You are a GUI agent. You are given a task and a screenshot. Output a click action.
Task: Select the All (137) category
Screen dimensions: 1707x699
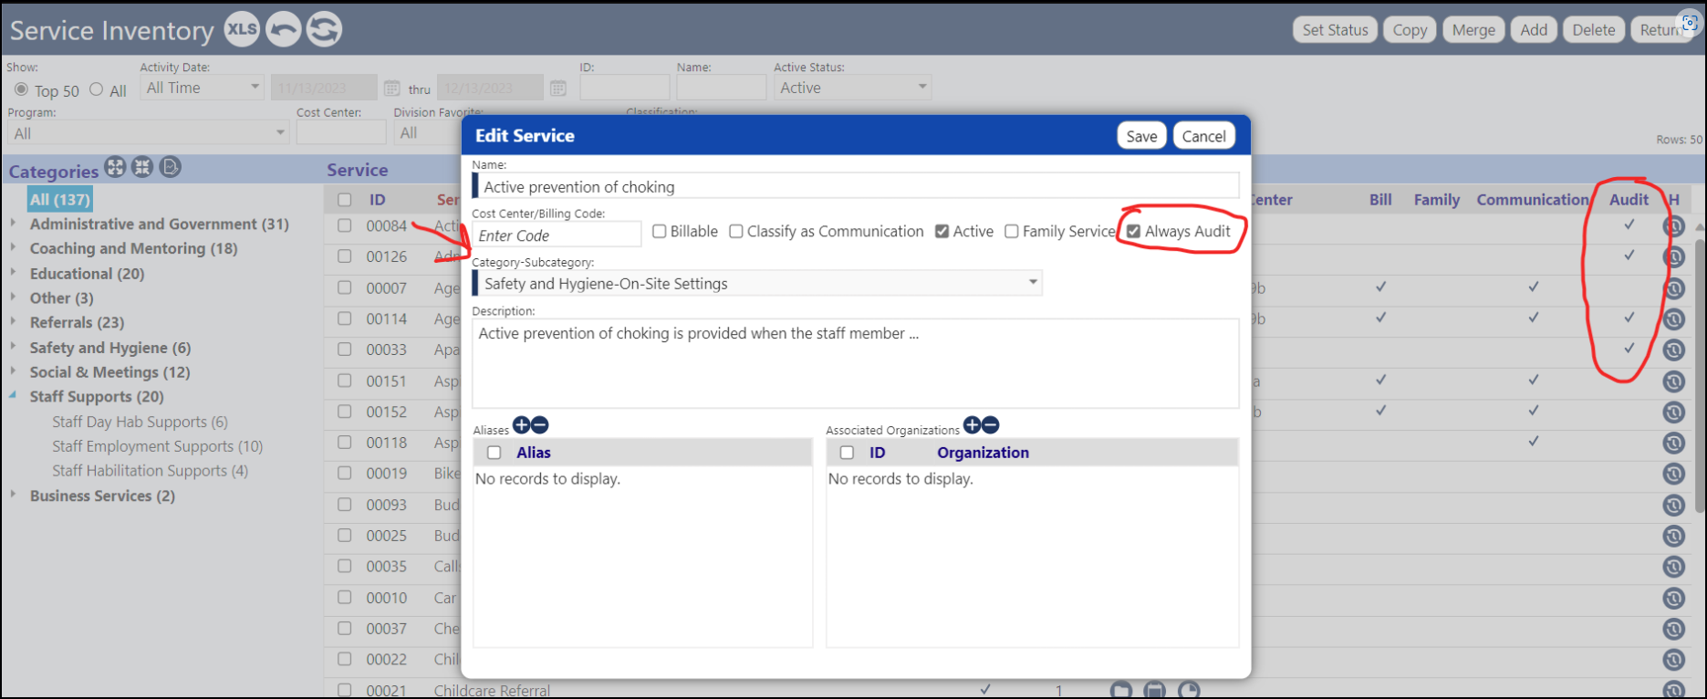tap(60, 199)
